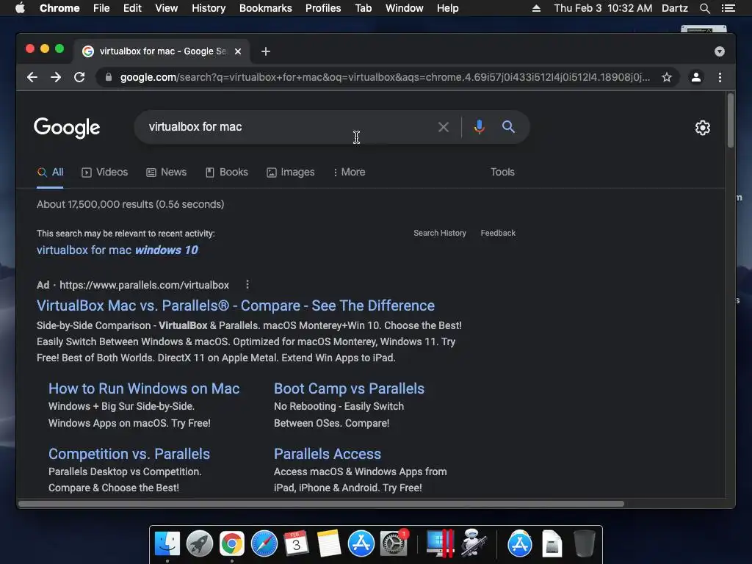The width and height of the screenshot is (752, 564).
Task: Click the address bar URL
Action: click(x=385, y=77)
